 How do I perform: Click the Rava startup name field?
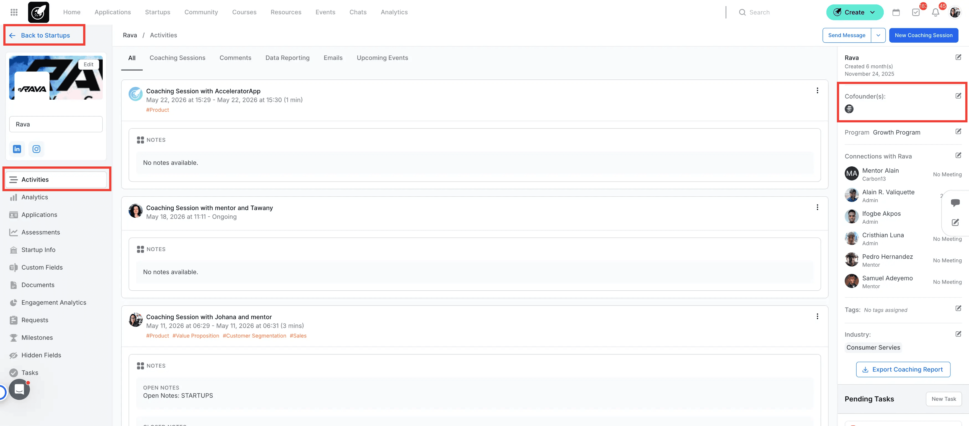pos(56,124)
